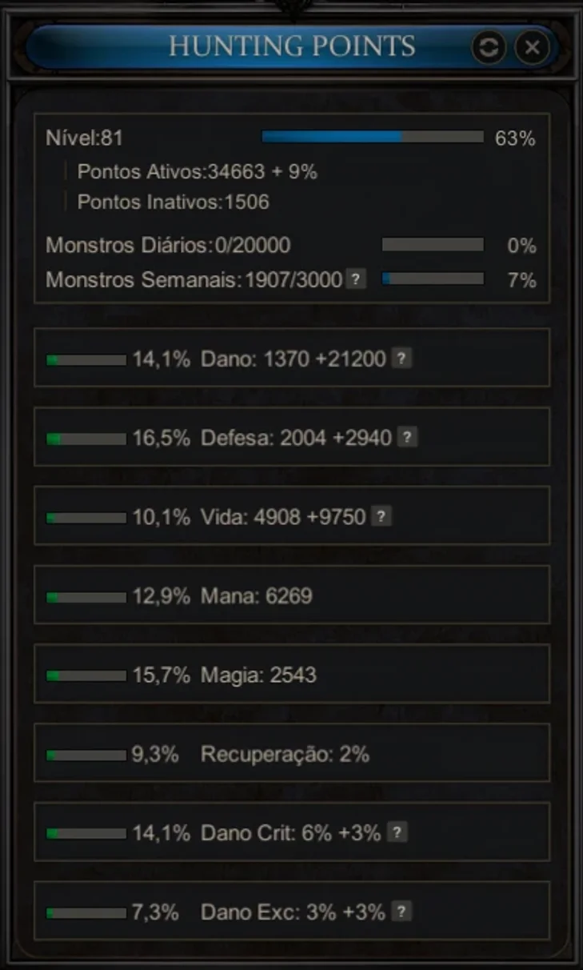Click the Monstros Diários progress bar
The image size is (583, 970).
(433, 245)
